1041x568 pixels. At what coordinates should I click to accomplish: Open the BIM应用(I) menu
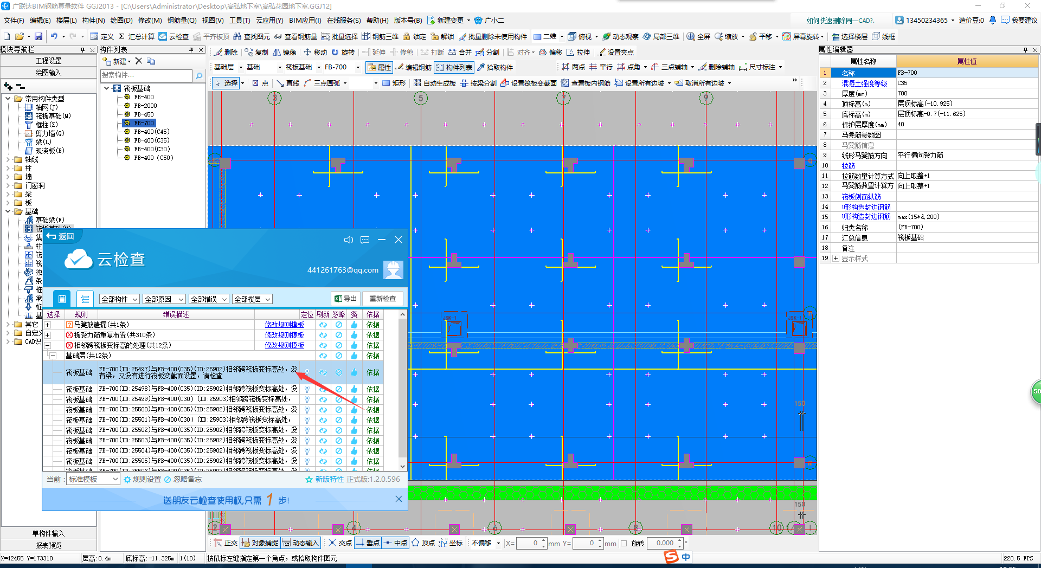pyautogui.click(x=305, y=21)
